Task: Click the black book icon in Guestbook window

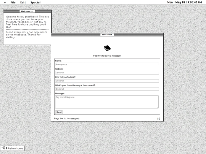Action: [107, 48]
